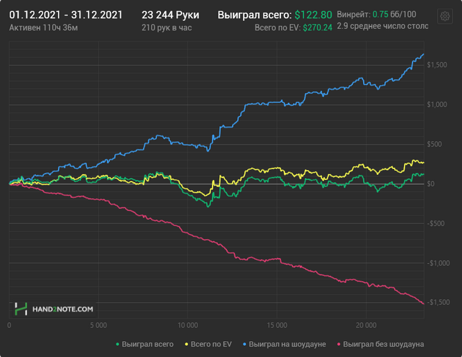Click the "23 244 Руки" hands count

click(x=170, y=15)
